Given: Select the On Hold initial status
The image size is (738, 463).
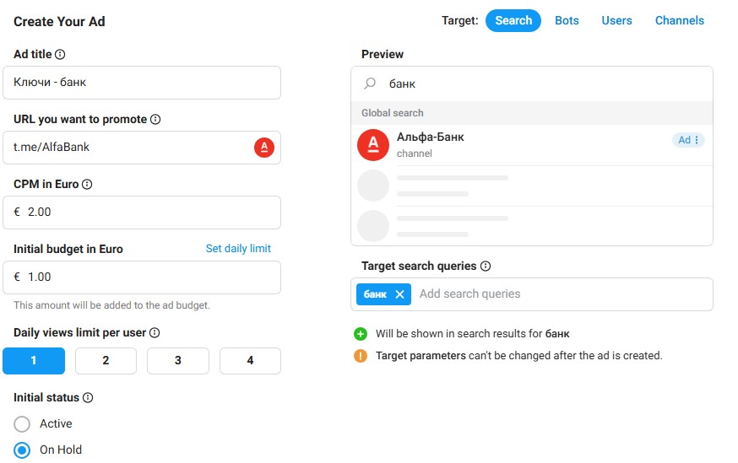Looking at the screenshot, I should point(22,450).
